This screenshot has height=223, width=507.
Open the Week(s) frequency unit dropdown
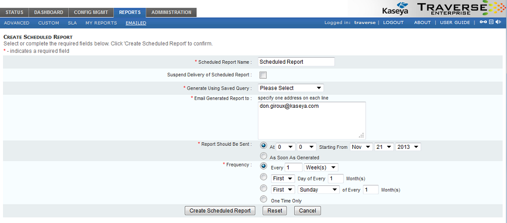click(x=321, y=167)
